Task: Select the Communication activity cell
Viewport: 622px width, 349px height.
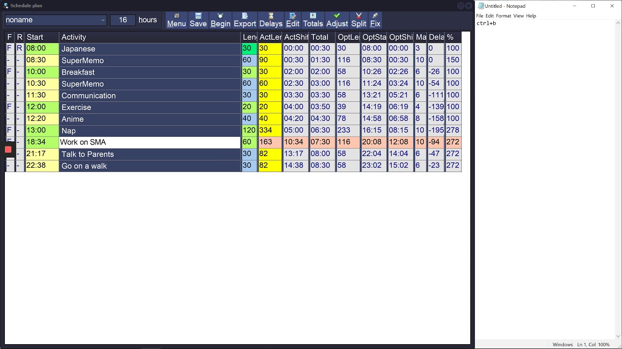Action: [150, 95]
